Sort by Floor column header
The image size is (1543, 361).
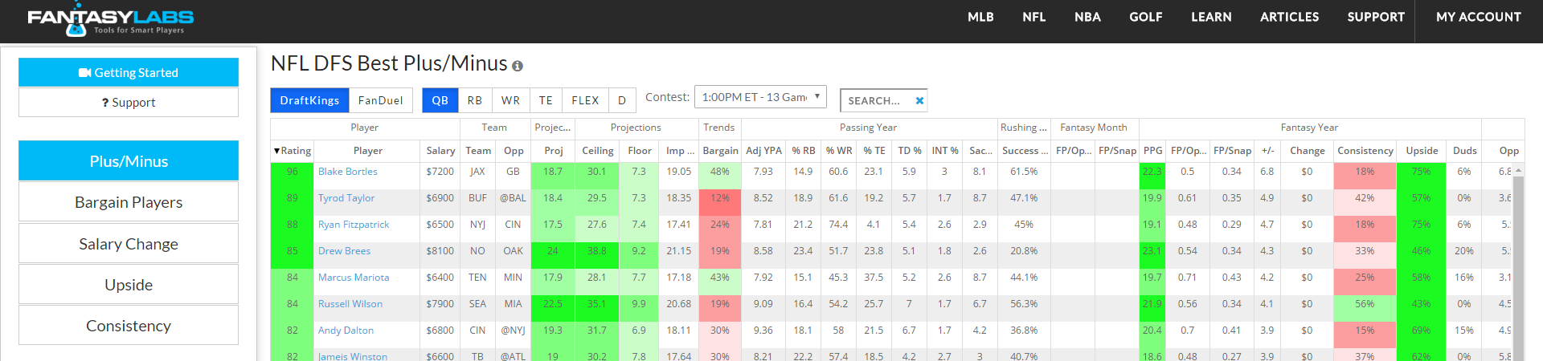click(640, 151)
